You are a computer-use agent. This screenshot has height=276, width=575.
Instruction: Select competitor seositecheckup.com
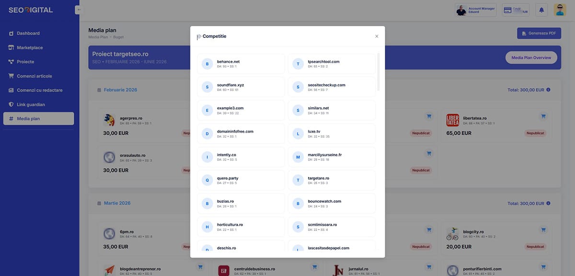point(332,87)
